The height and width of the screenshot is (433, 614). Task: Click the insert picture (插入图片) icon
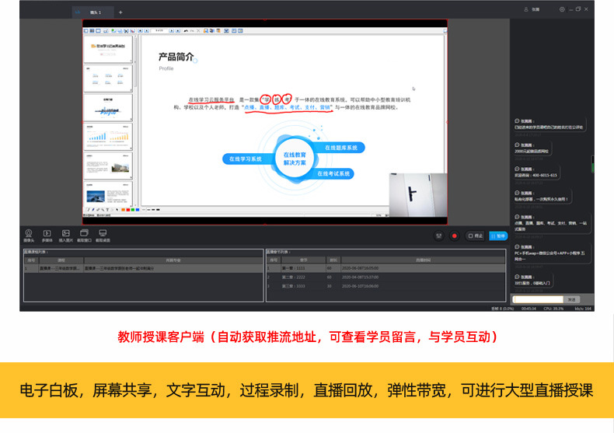pyautogui.click(x=65, y=236)
